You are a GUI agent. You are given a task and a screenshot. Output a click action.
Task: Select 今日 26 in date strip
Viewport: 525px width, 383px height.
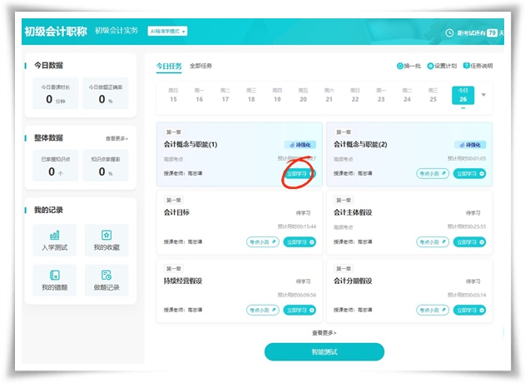[x=462, y=96]
